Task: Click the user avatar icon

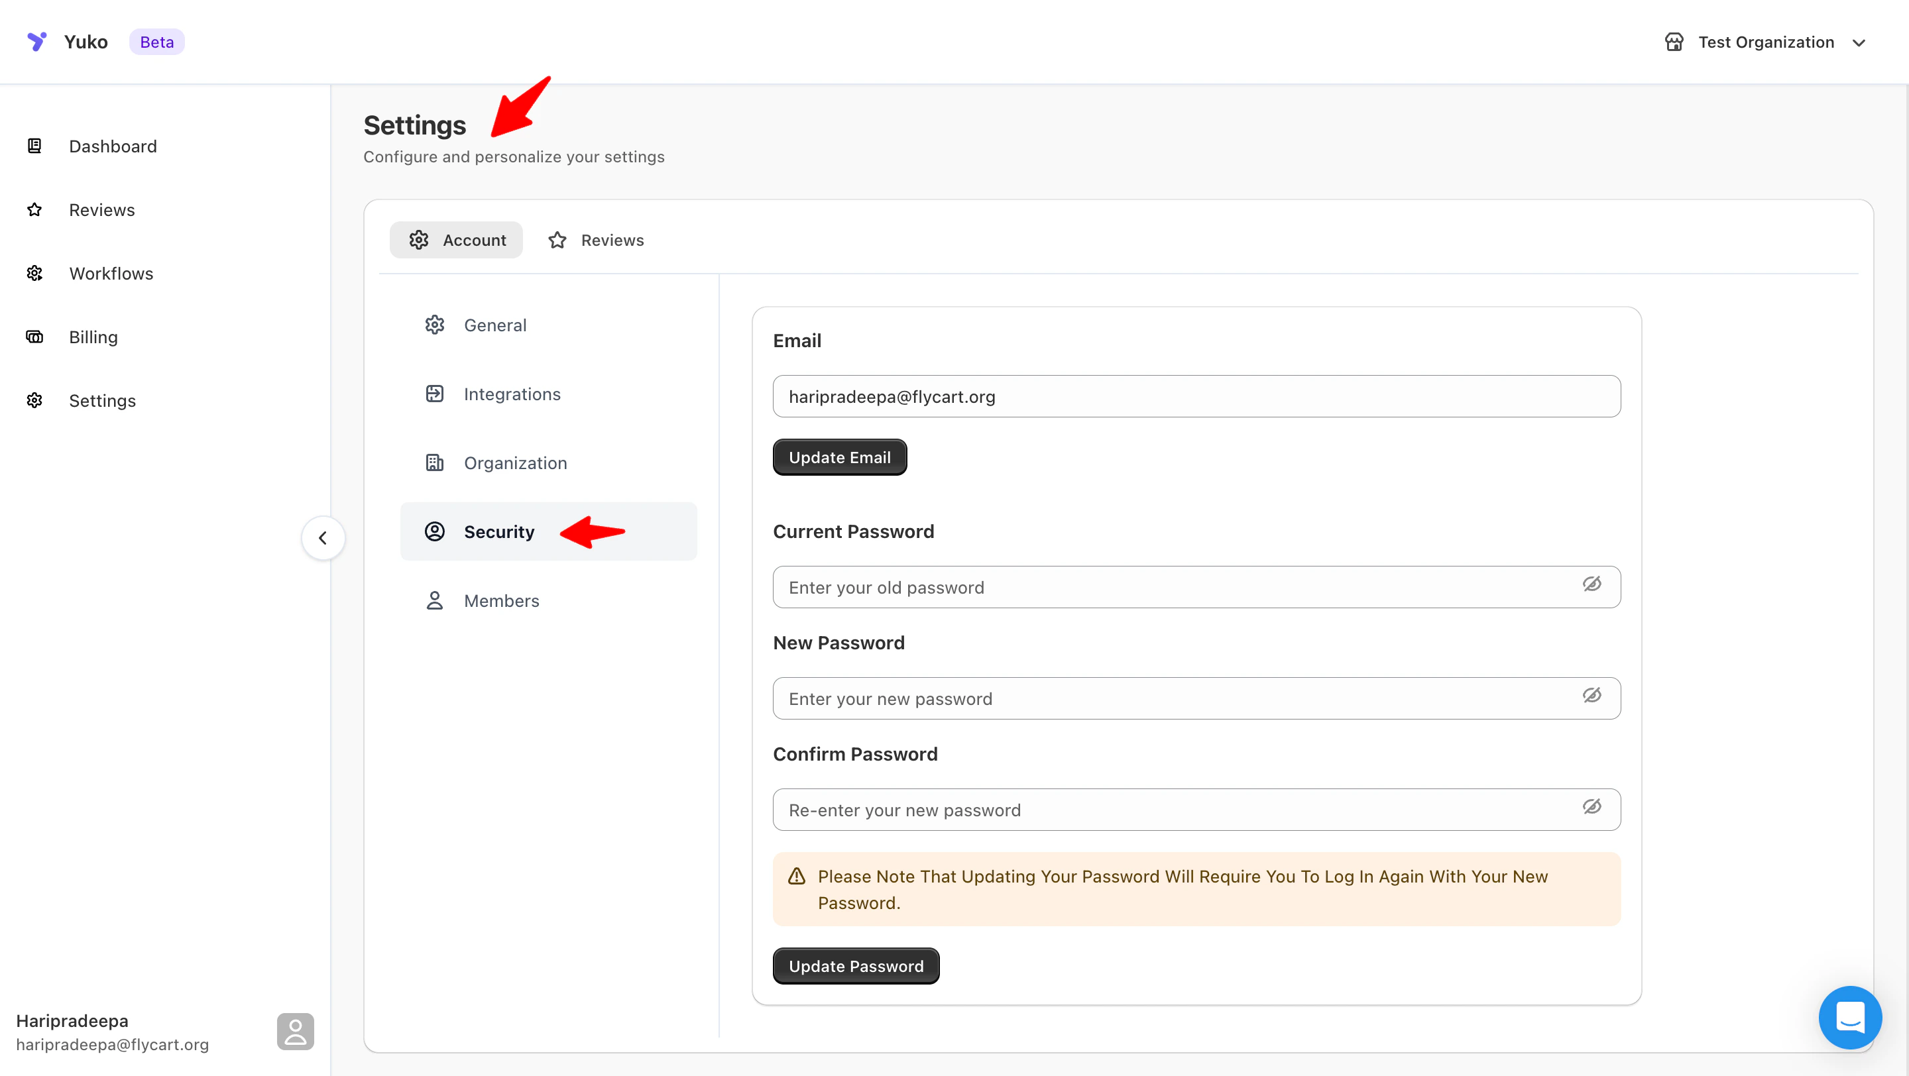Action: pyautogui.click(x=295, y=1031)
